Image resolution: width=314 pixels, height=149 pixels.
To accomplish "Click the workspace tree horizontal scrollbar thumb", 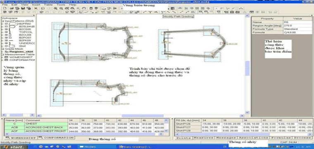I will coord(16,115).
